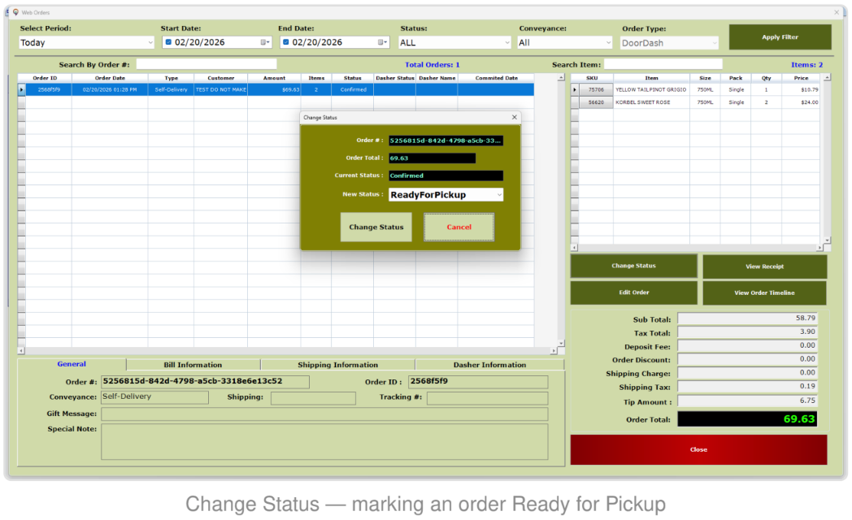Open the Start Date calendar picker

[264, 42]
